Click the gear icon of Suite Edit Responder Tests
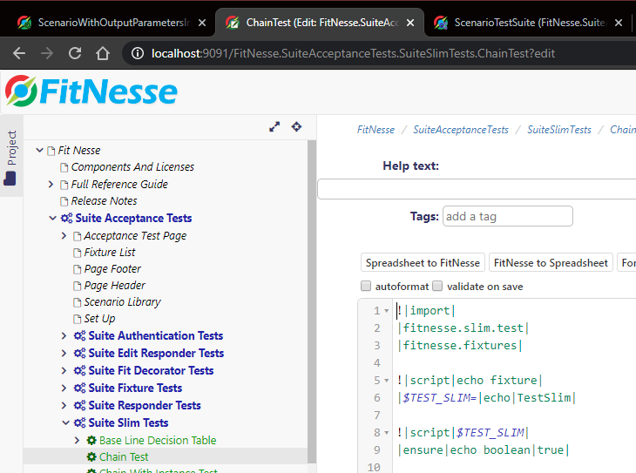636x473 pixels. (79, 354)
